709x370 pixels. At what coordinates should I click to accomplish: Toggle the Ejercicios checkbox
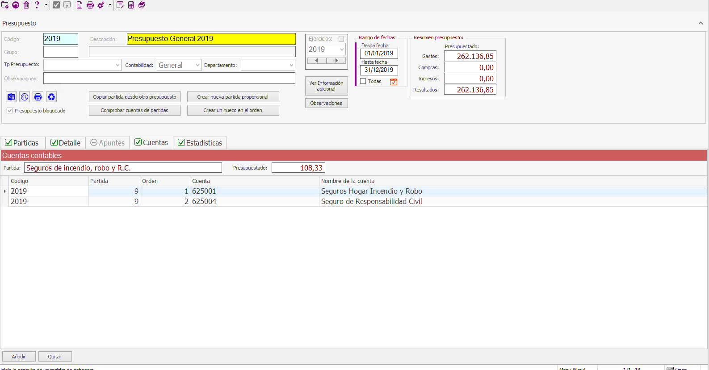(341, 39)
